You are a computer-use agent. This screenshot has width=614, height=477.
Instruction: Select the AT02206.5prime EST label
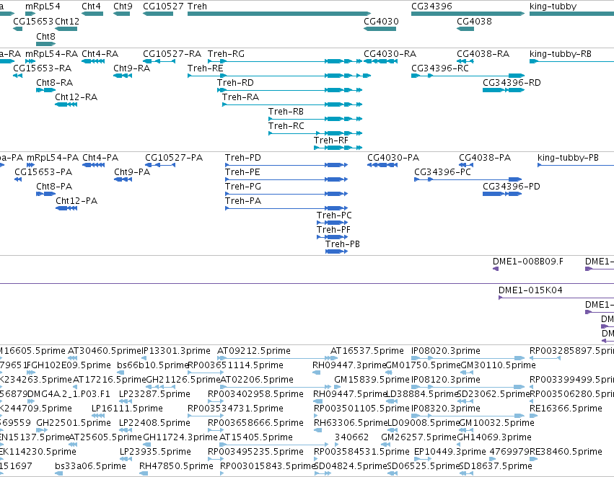coord(256,380)
